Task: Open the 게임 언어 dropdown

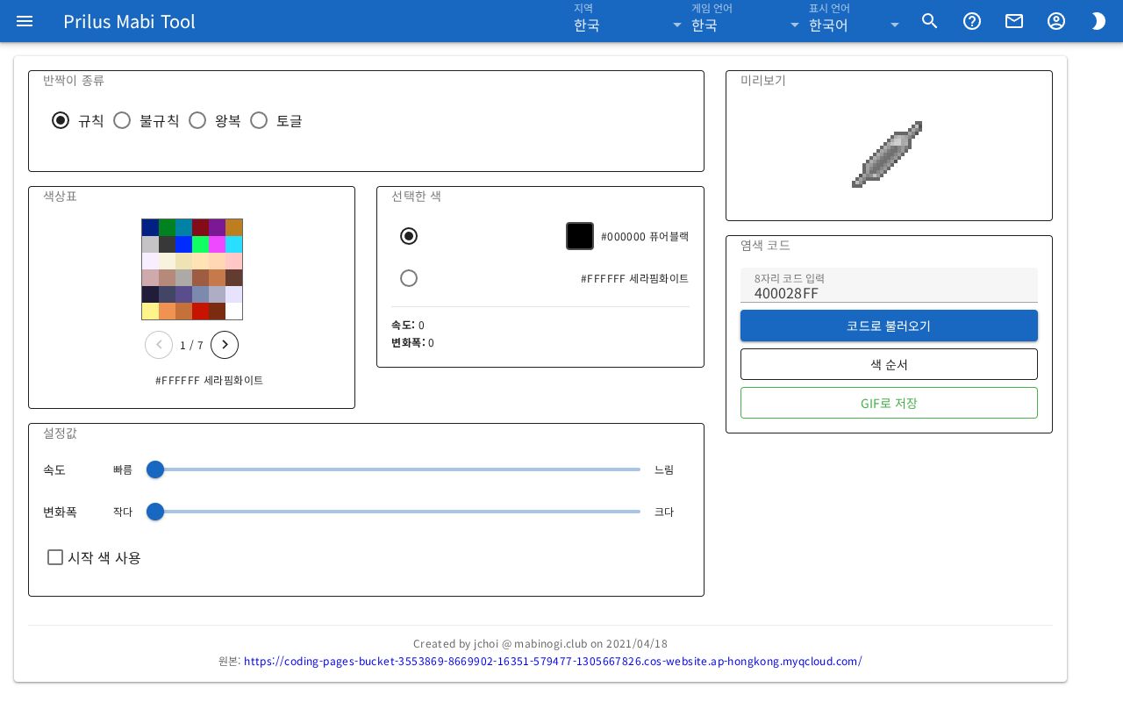Action: [746, 21]
